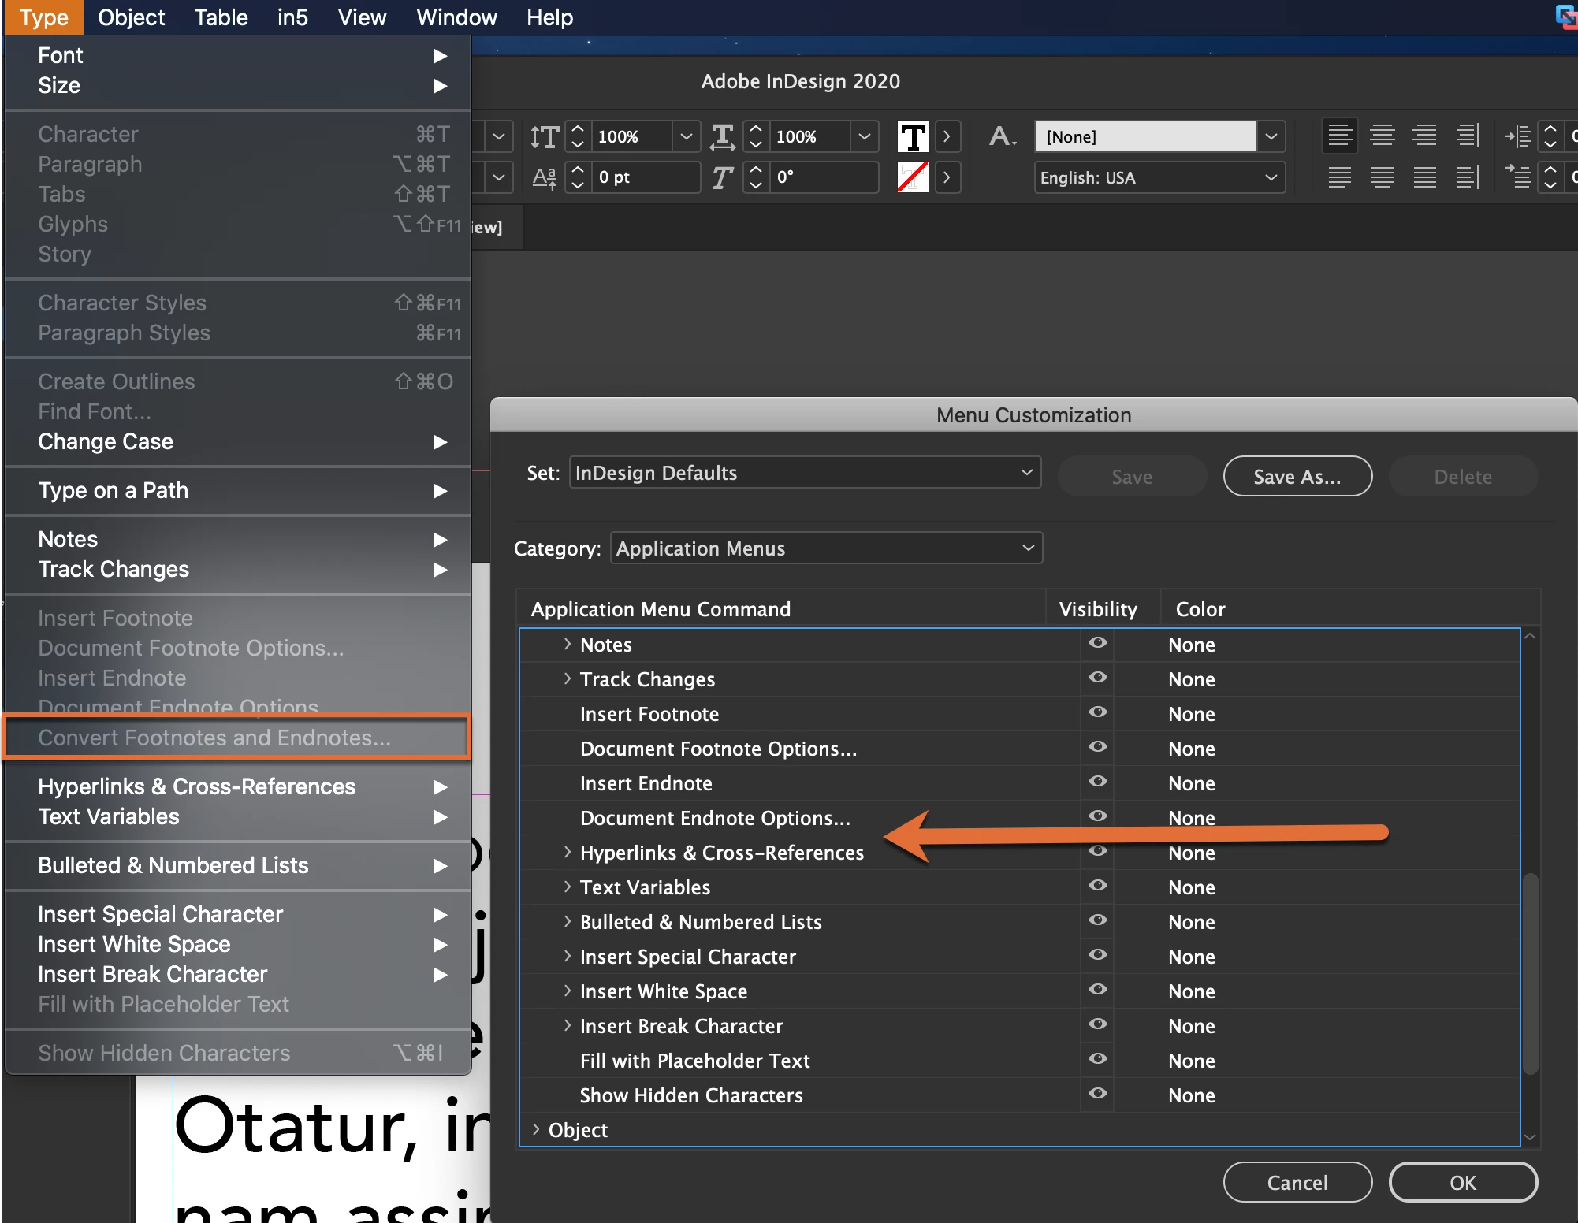Click the Save As... button
Screen dimensions: 1578x1223
pyautogui.click(x=1297, y=477)
